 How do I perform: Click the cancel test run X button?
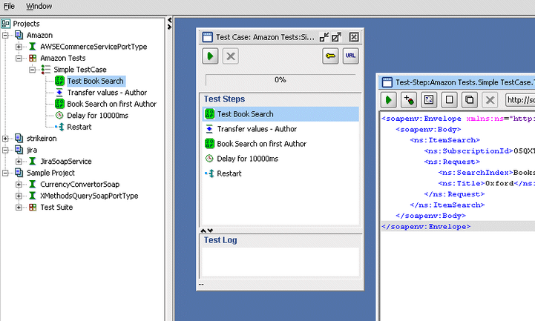coord(231,56)
